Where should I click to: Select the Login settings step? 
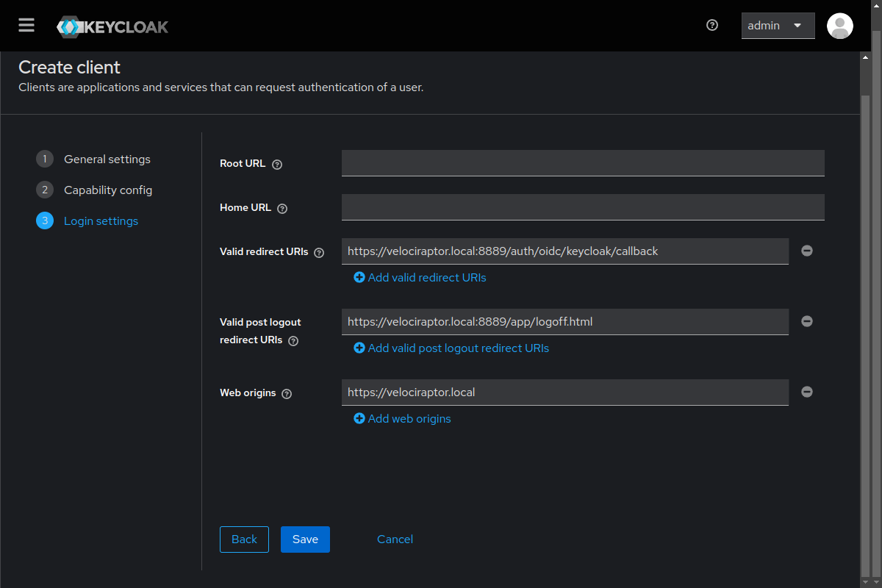pos(101,221)
